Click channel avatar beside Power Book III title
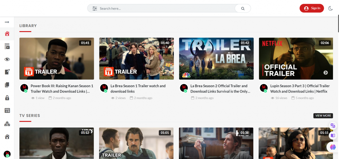The width and height of the screenshot is (339, 159). click(x=24, y=88)
